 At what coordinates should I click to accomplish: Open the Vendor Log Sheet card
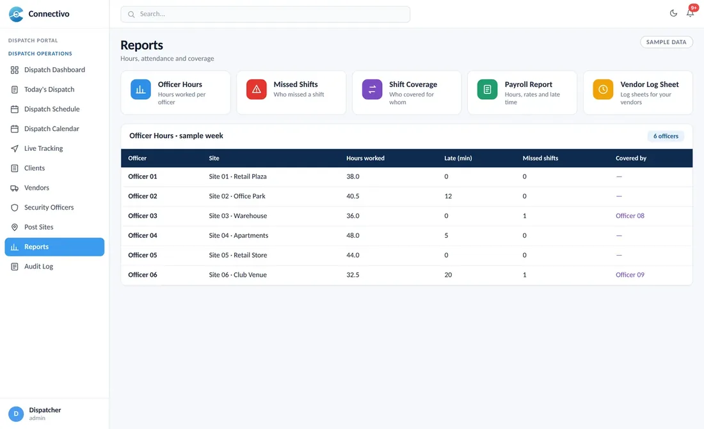(638, 93)
